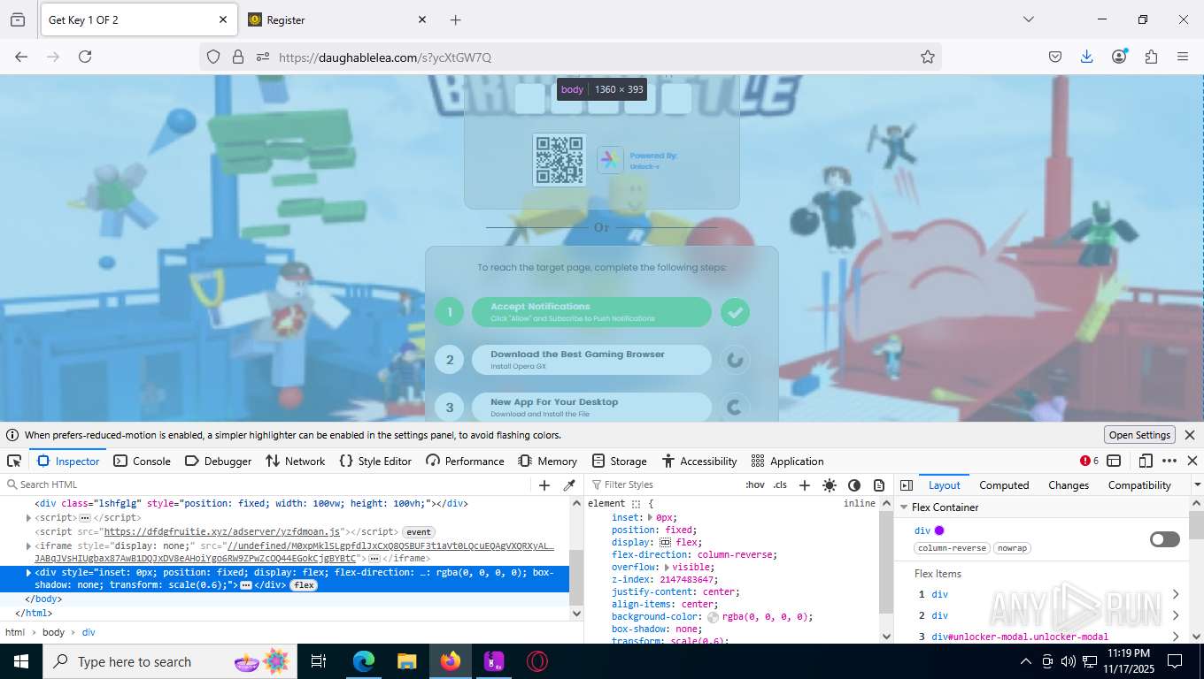This screenshot has width=1204, height=679.
Task: Select the body breadcrumb
Action: pos(54,632)
